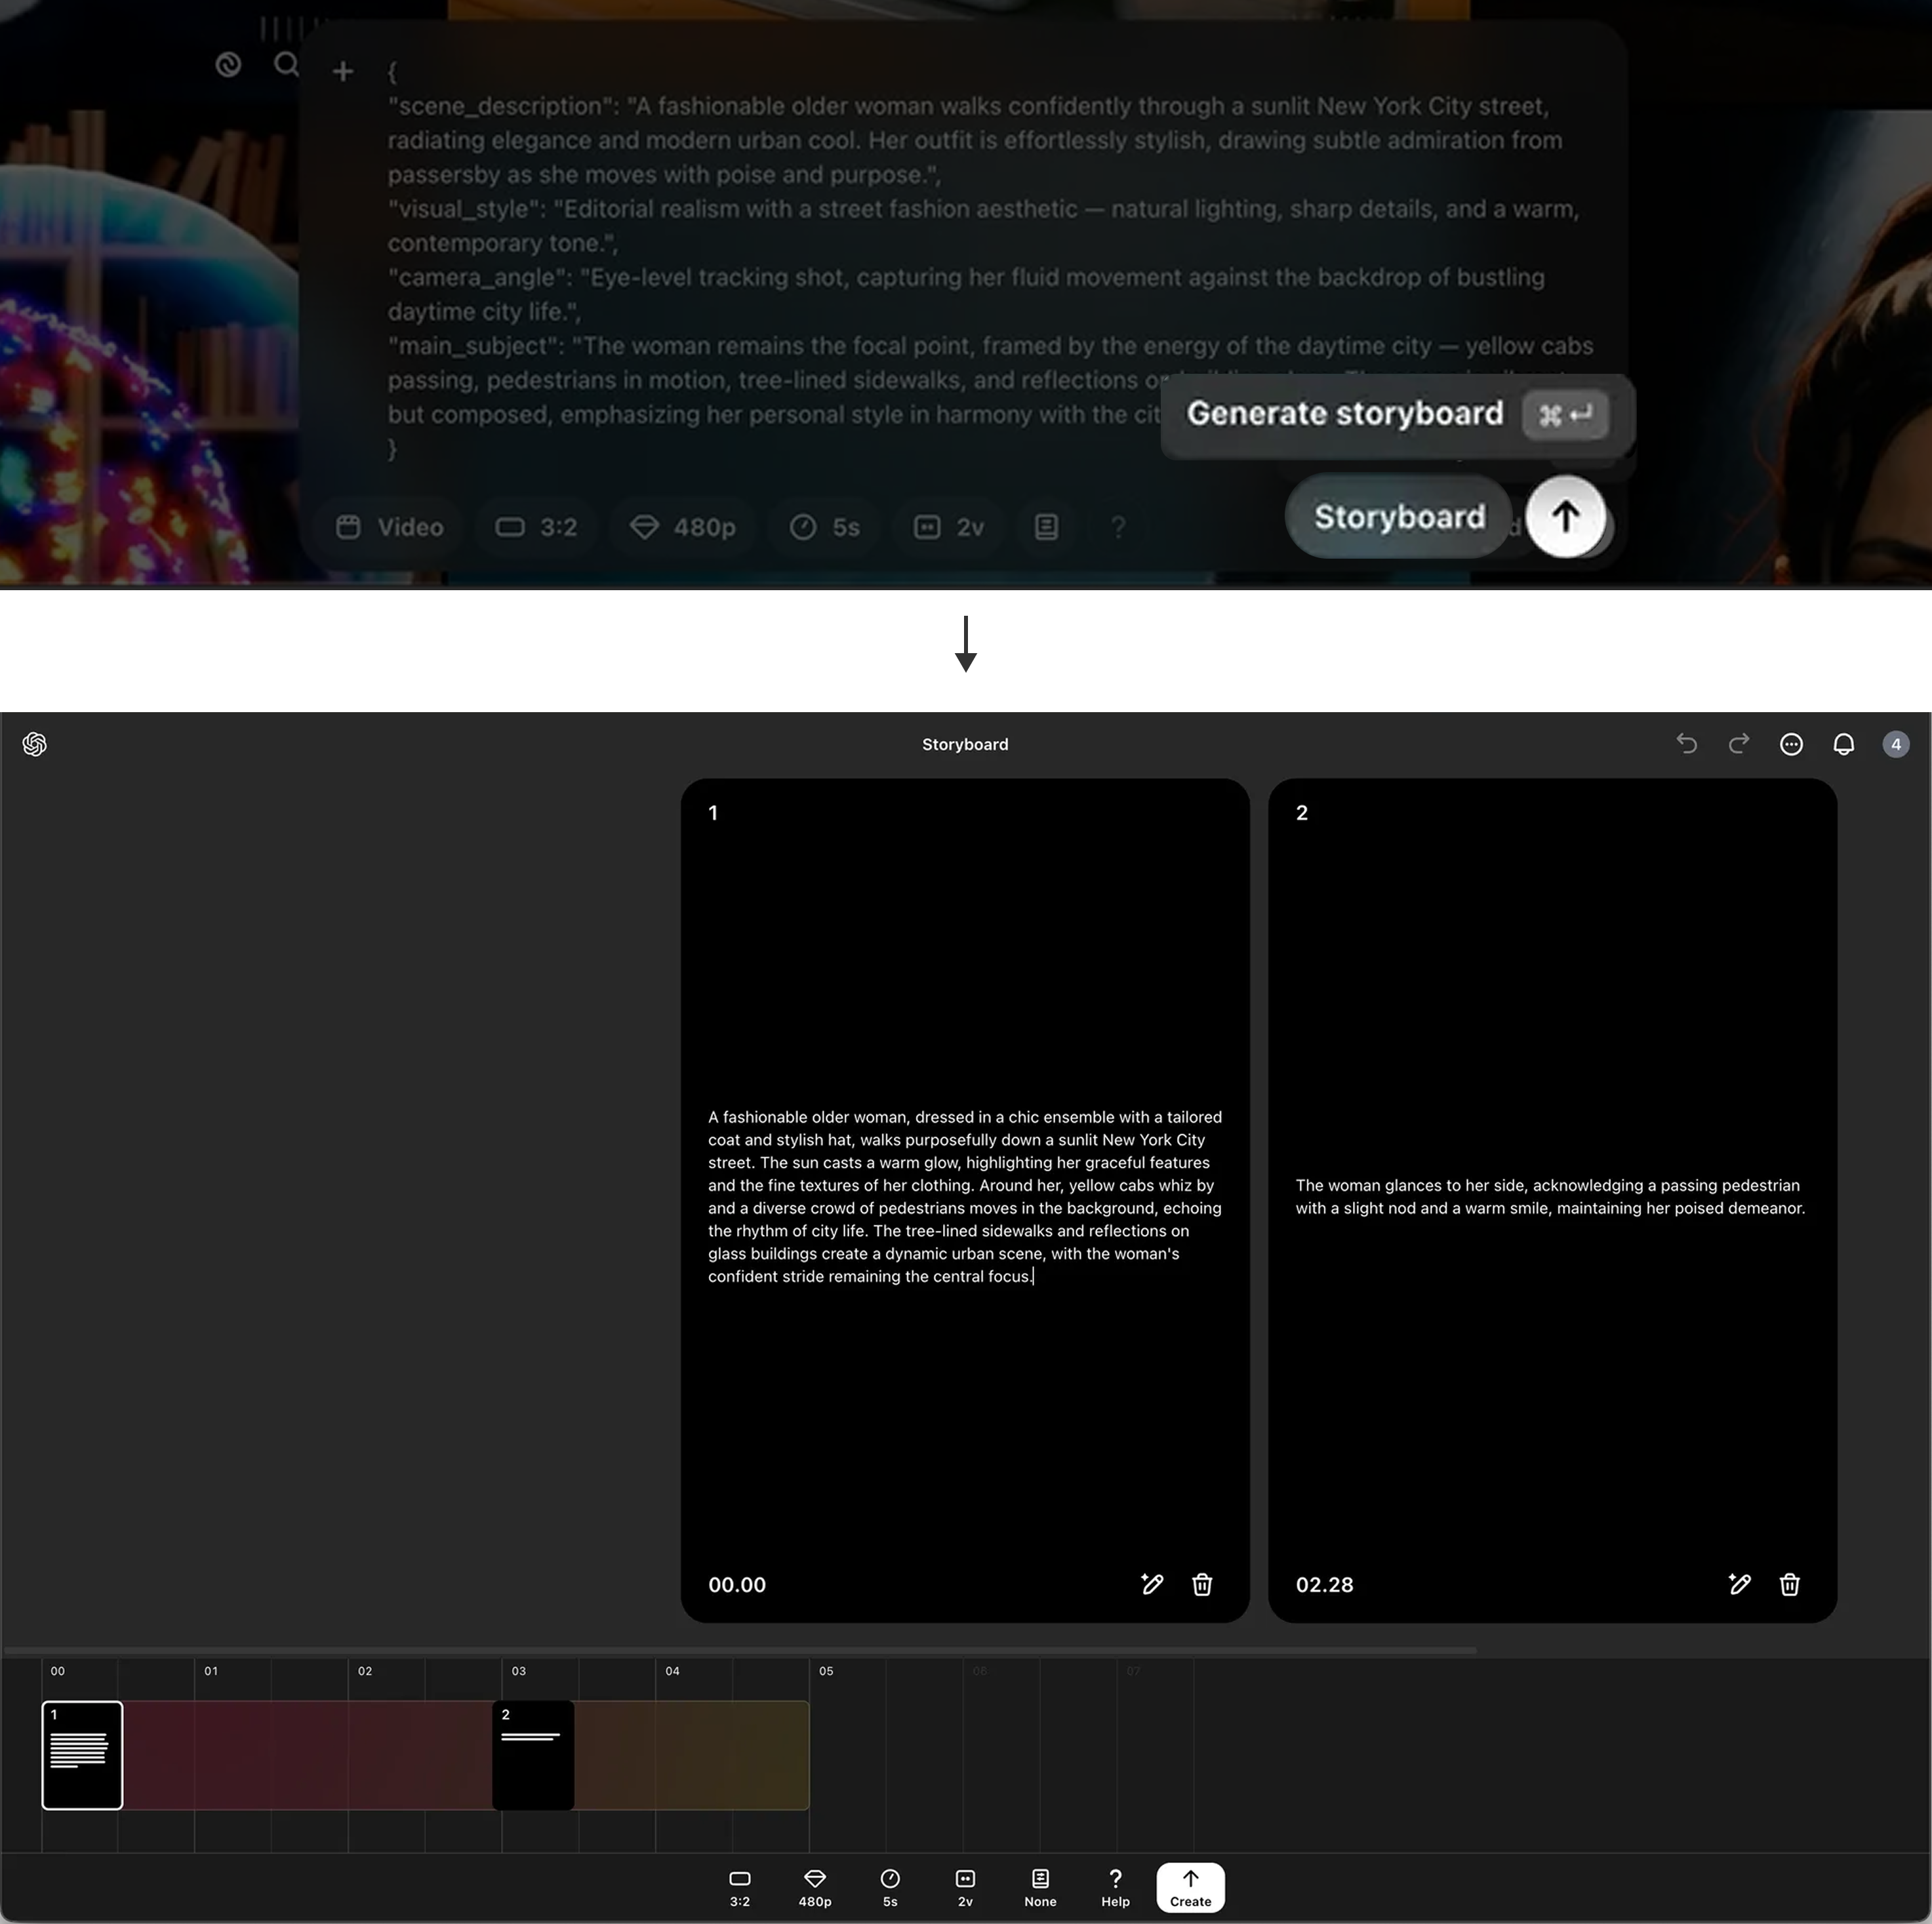Select card 2 marker in the timeline

point(533,1755)
